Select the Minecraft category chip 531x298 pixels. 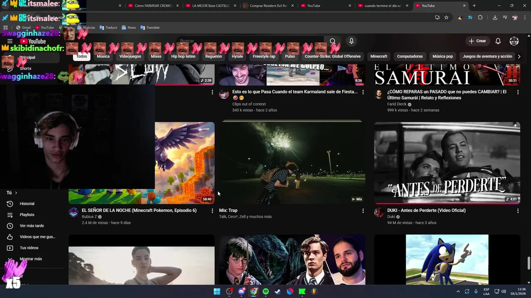coord(379,56)
